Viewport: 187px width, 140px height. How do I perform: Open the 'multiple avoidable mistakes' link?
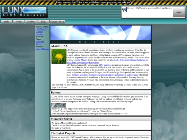click(105, 75)
